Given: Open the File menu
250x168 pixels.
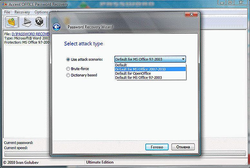Looking at the screenshot, I should pyautogui.click(x=7, y=12).
